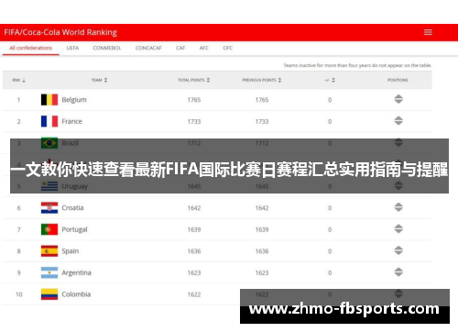Open the France team link
This screenshot has width=458, height=332.
(71, 121)
